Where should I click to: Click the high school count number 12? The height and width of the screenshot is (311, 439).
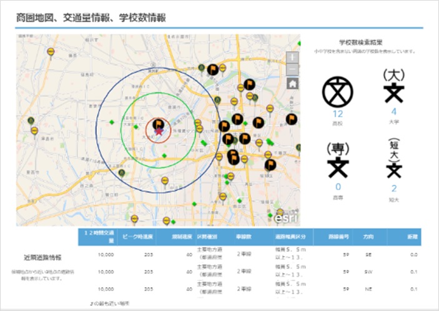pos(338,114)
